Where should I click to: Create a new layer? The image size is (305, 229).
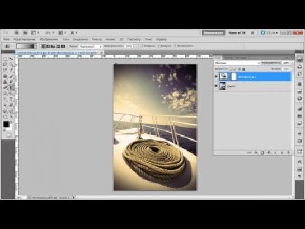pos(281,152)
